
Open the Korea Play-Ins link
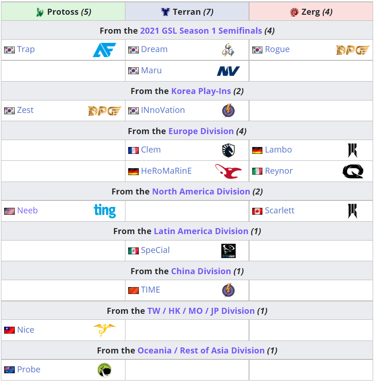201,91
